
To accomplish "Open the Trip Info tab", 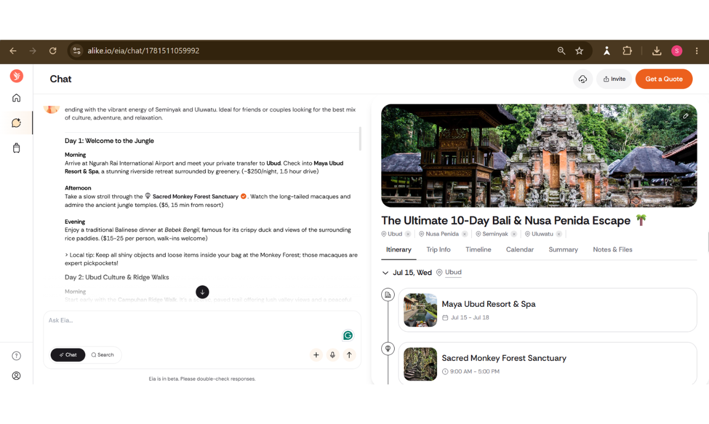I will coord(438,249).
